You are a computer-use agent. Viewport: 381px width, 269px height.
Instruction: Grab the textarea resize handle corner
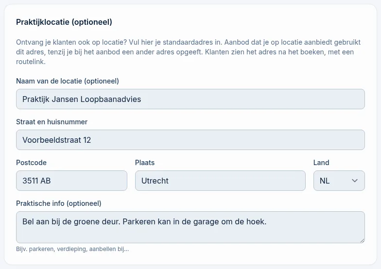362,241
